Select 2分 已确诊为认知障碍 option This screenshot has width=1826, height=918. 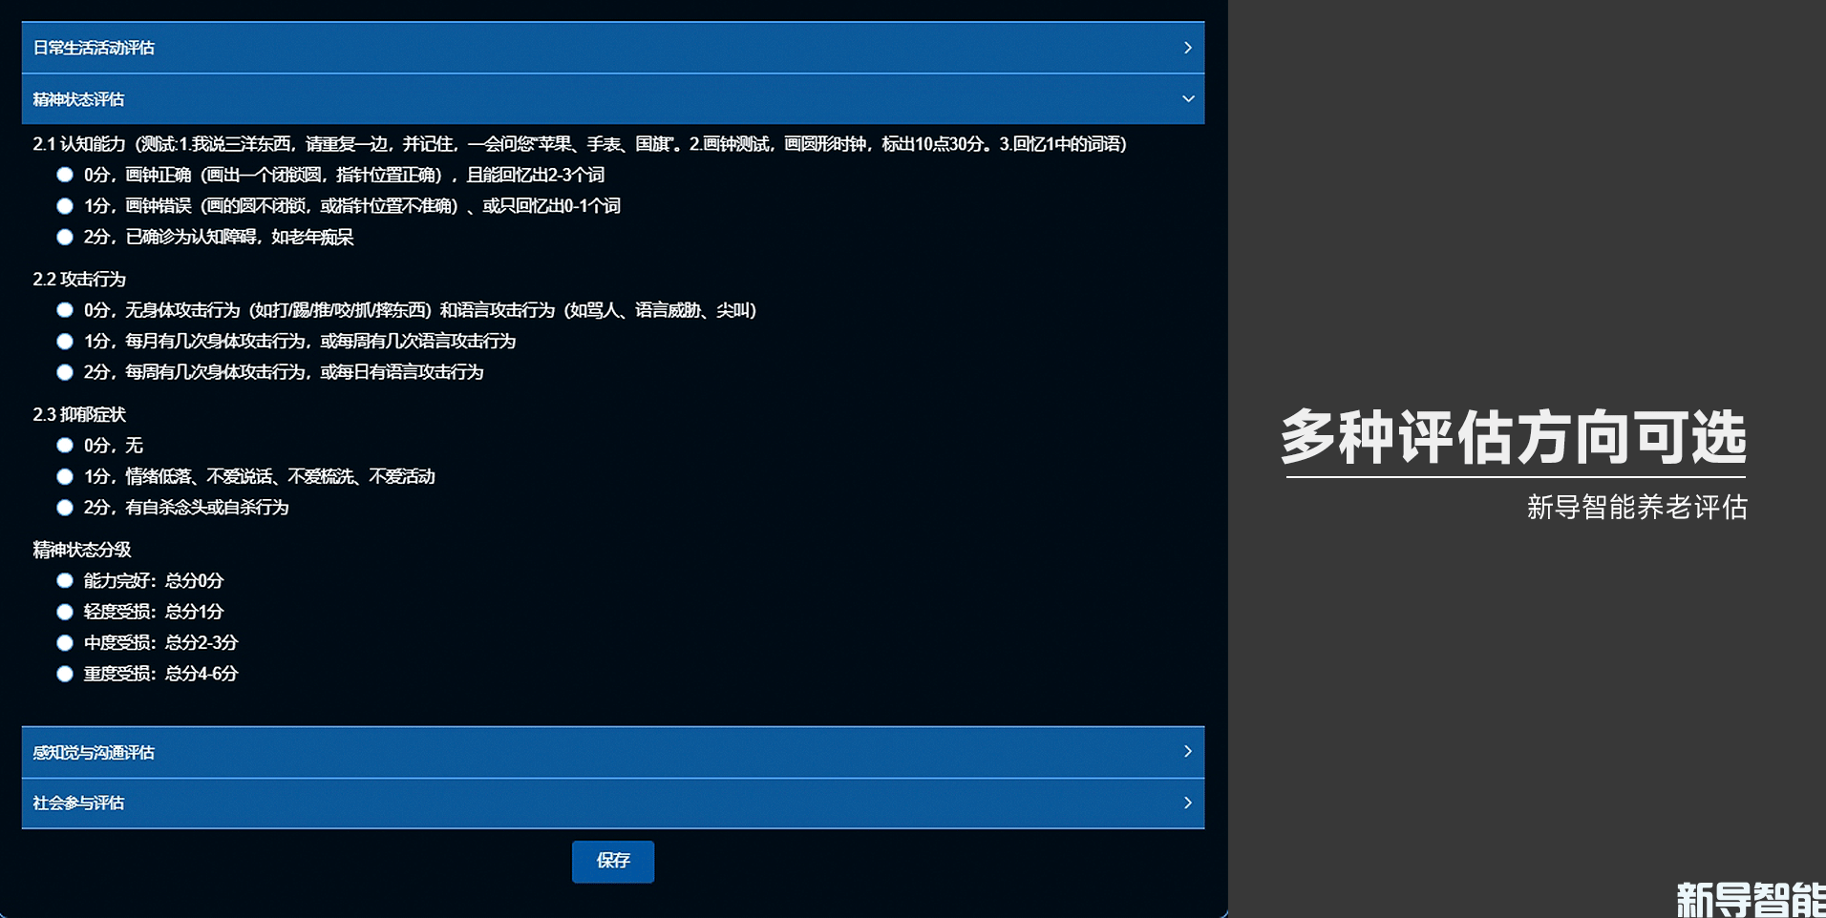[x=65, y=237]
